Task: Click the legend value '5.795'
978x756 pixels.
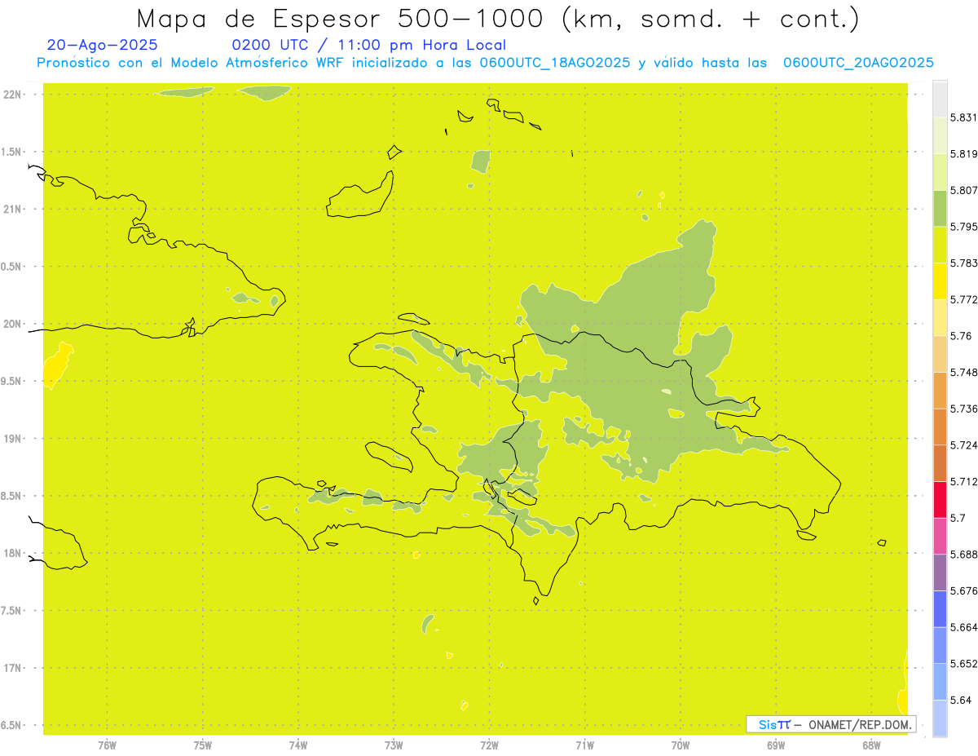Action: (x=963, y=227)
